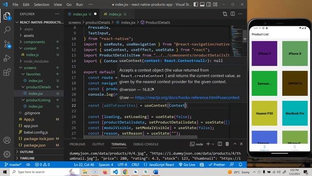Tap the cyan MacBook Pro product tile

(x=294, y=113)
